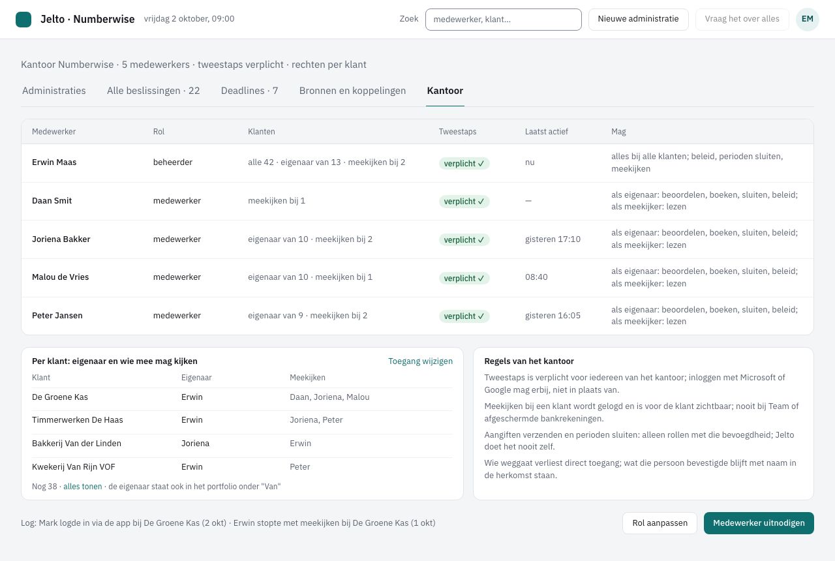The image size is (835, 561).
Task: Click the Rol aanpassen button
Action: (x=660, y=523)
